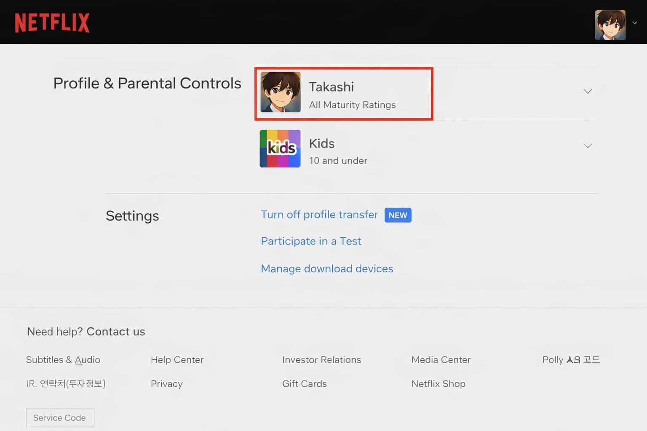Open Subtitles & Audio footer link
Viewport: 647px width, 431px height.
click(63, 360)
